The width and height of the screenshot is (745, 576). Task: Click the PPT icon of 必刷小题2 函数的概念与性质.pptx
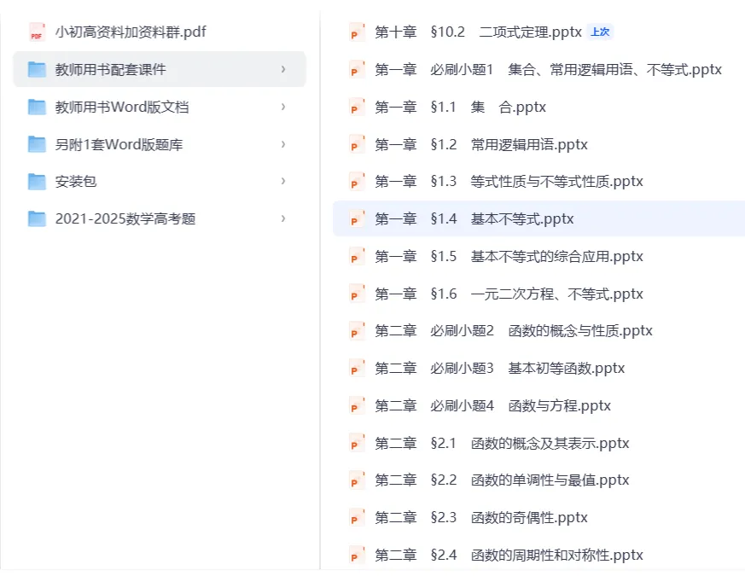pyautogui.click(x=357, y=331)
